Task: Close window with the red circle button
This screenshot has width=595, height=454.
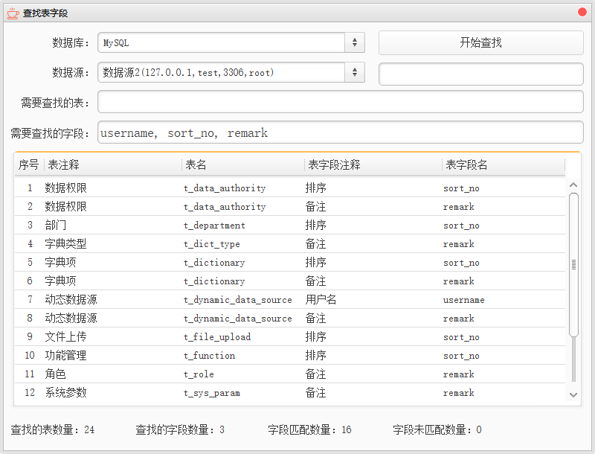Action: tap(582, 12)
